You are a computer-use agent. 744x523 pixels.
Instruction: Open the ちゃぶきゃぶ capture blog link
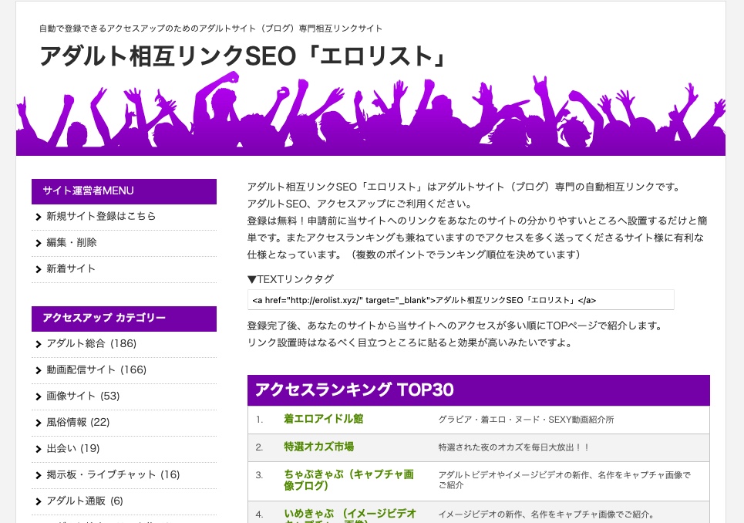(348, 480)
